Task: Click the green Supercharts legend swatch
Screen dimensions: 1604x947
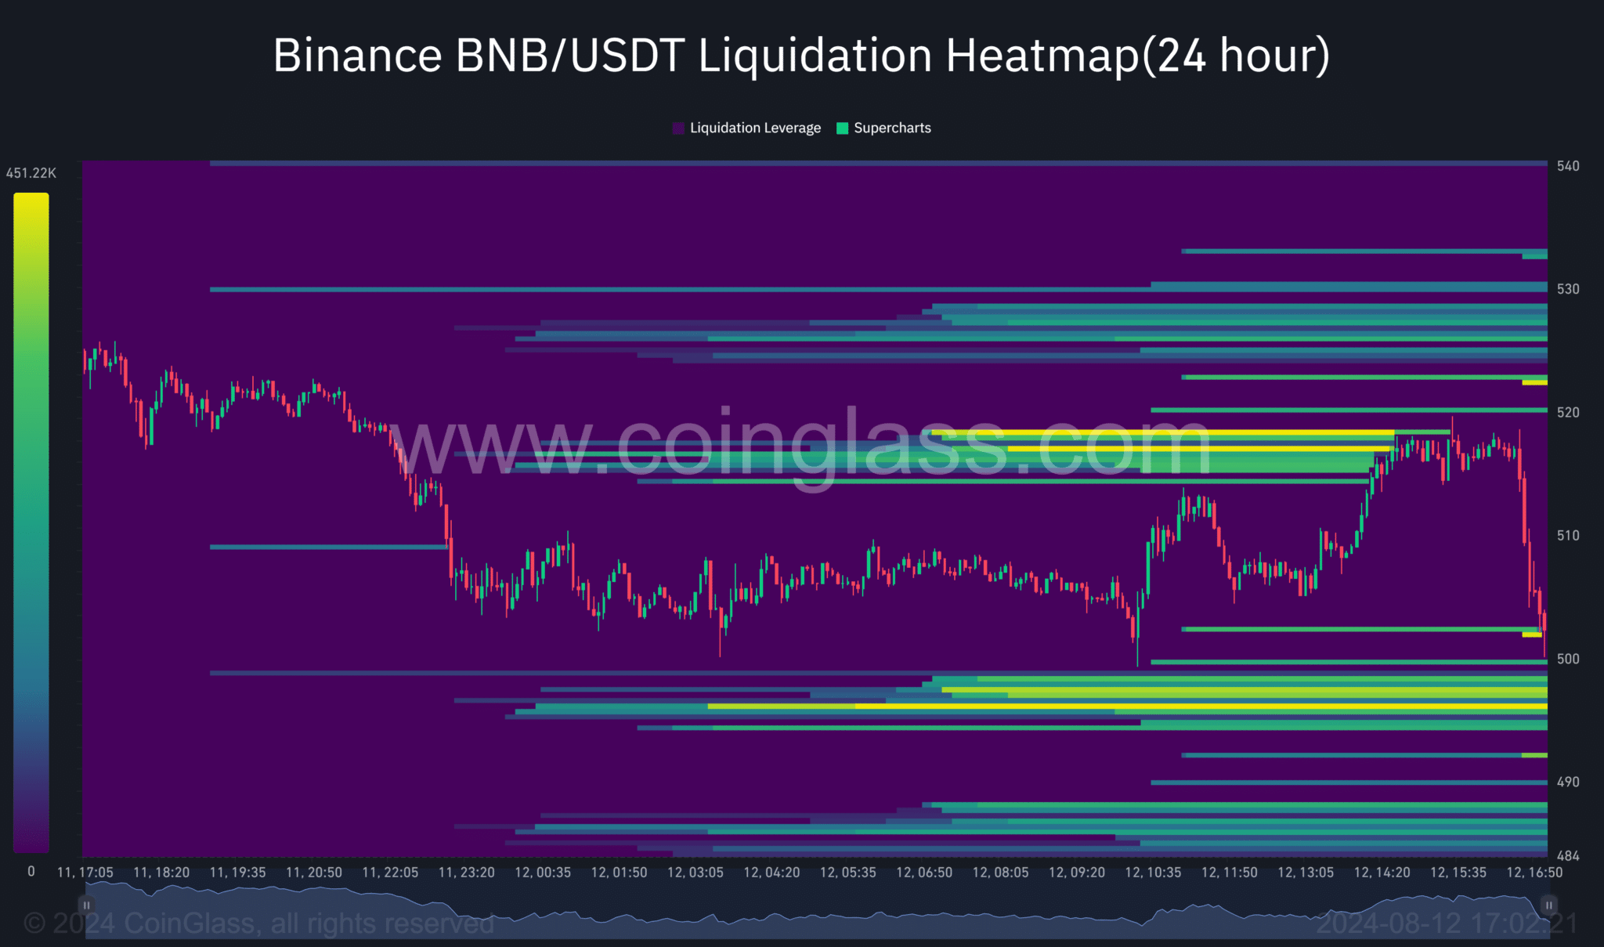Action: pyautogui.click(x=843, y=128)
